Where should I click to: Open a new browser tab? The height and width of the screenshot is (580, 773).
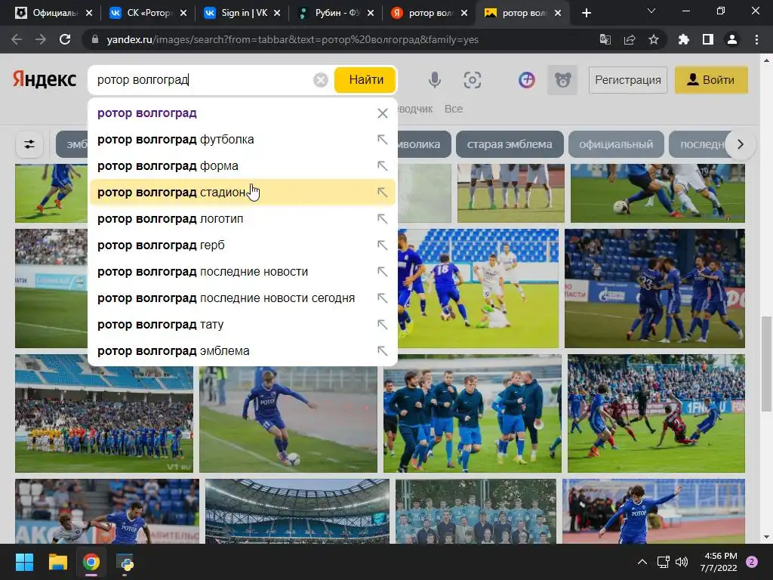(586, 13)
